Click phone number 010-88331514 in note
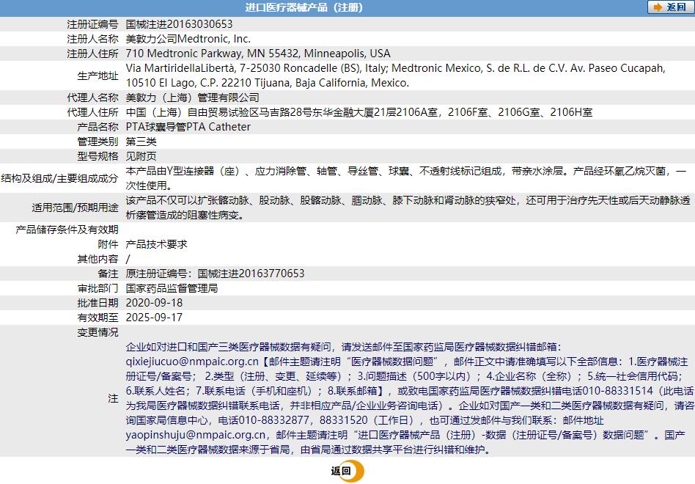 [617, 391]
